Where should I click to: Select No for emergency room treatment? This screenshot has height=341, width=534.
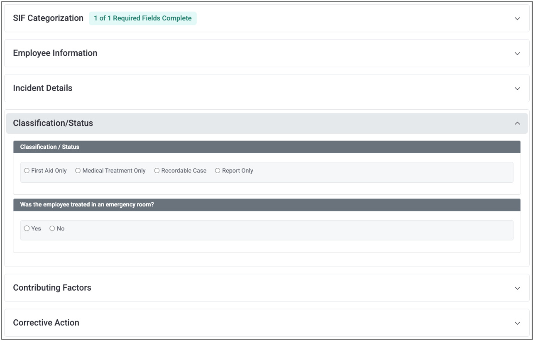tap(52, 229)
